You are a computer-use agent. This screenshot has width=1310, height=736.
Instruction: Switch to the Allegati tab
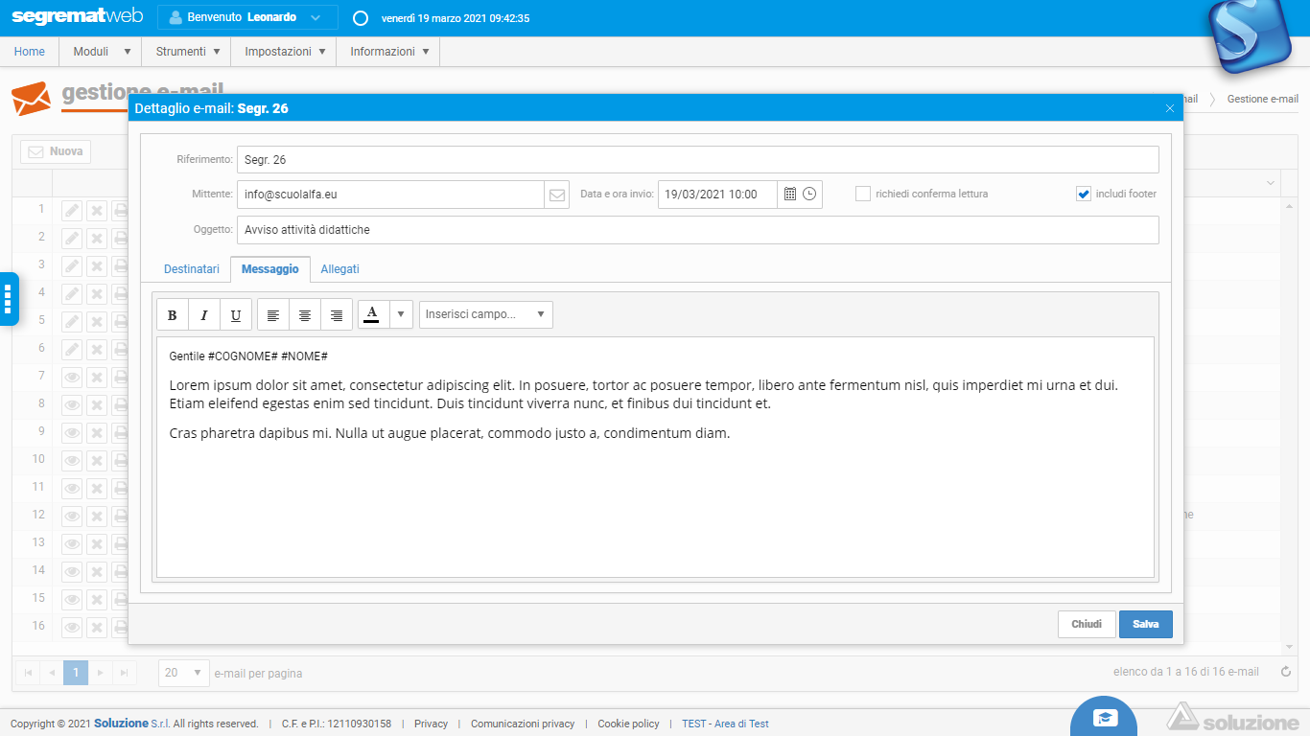pos(339,269)
